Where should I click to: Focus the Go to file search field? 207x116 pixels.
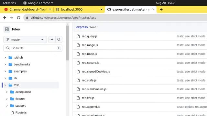coord(33,48)
